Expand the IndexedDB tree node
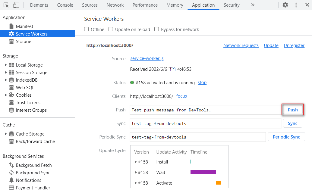Image resolution: width=312 pixels, height=190 pixels. click(x=6, y=80)
